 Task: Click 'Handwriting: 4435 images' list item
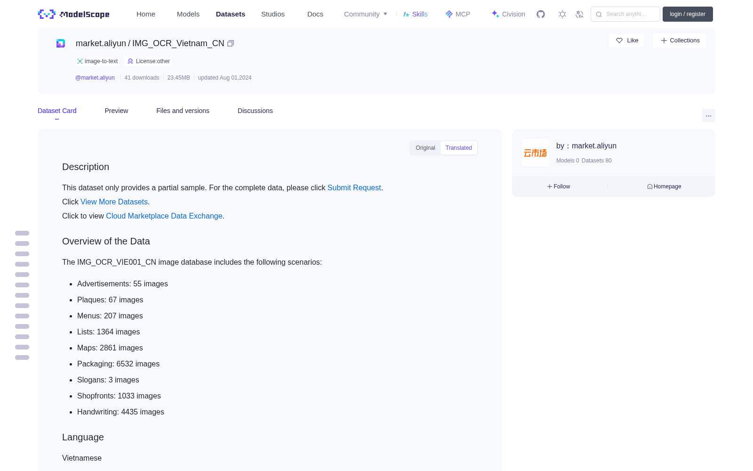tap(120, 412)
